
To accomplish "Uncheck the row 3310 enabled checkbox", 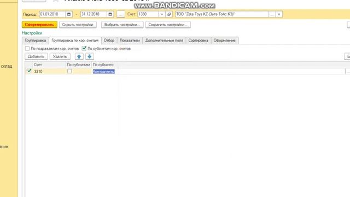I will click(x=29, y=71).
